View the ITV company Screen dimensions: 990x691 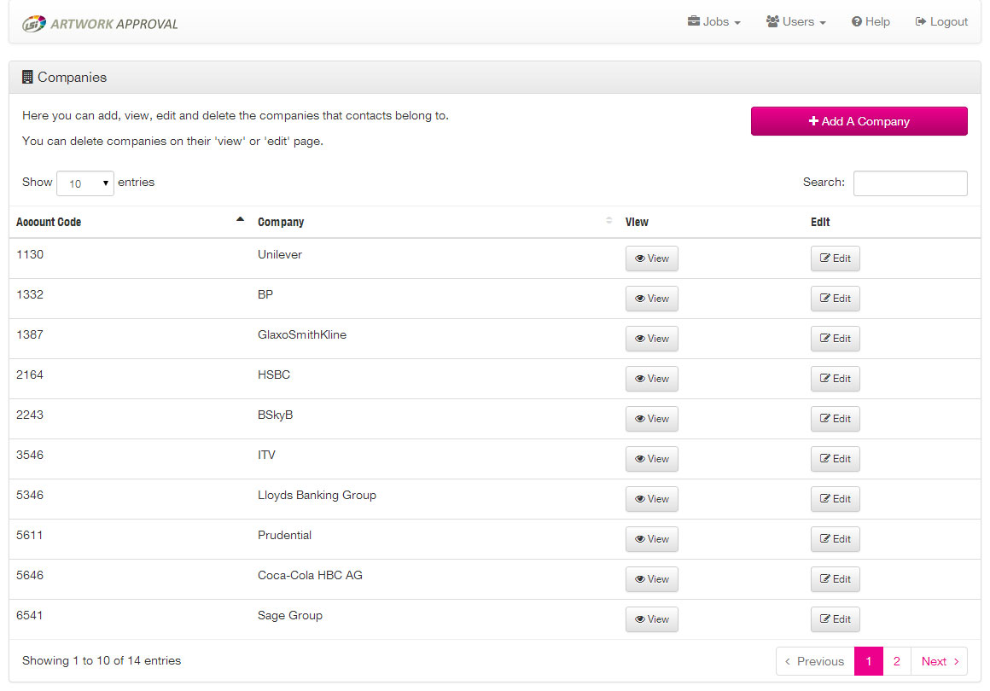[651, 459]
